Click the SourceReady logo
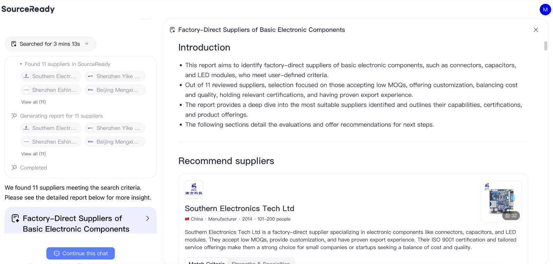Screen dimensions: 553x264 28,9
